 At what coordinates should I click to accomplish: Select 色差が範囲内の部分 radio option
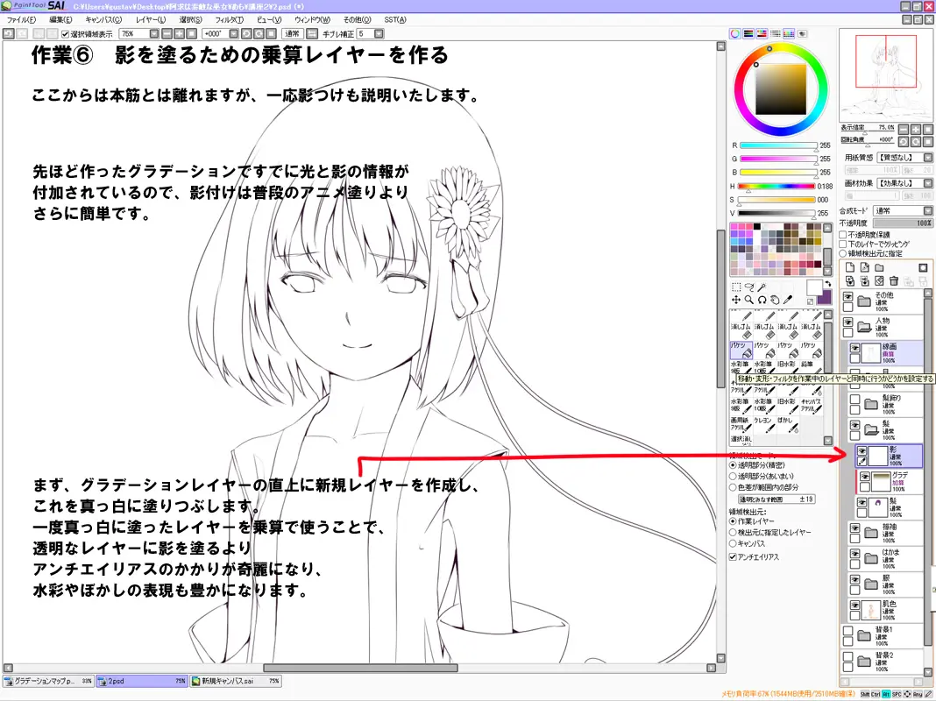point(733,487)
